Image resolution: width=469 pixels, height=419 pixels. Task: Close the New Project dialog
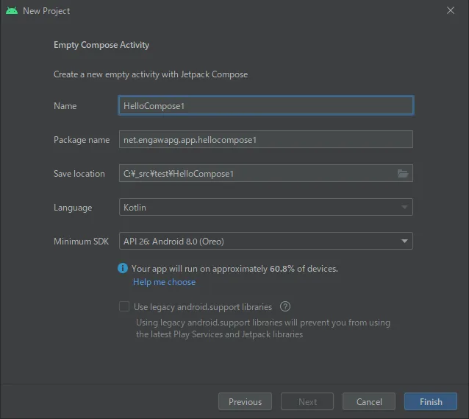pos(451,11)
